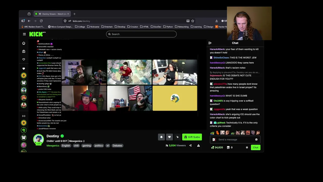
Task: Open the College bookmark folder
Action: pyautogui.click(x=80, y=27)
